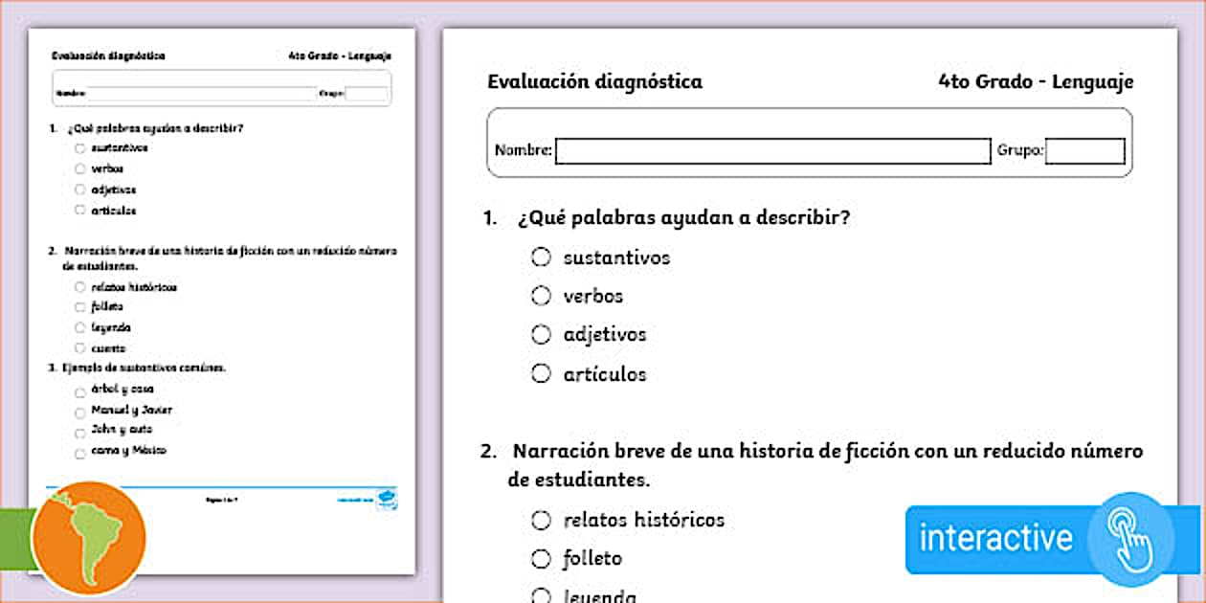The image size is (1206, 603).
Task: Select 'cama y México' in the thumbnail
Action: point(80,451)
